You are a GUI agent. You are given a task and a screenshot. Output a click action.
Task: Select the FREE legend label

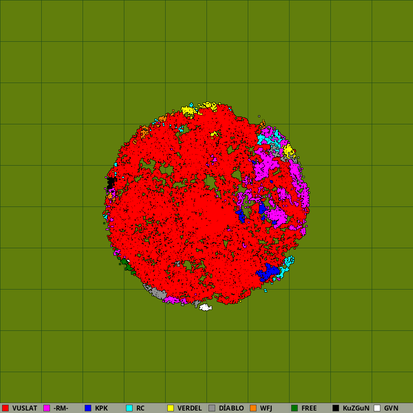tap(309, 408)
